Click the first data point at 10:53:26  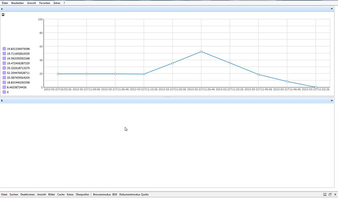coord(58,74)
